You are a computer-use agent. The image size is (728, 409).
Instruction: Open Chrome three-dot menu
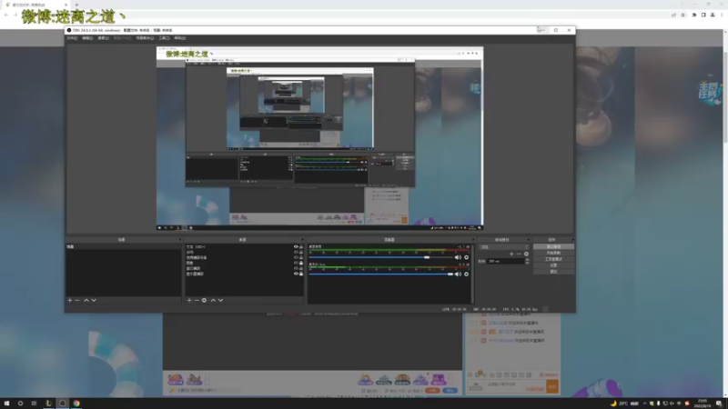pyautogui.click(x=722, y=15)
